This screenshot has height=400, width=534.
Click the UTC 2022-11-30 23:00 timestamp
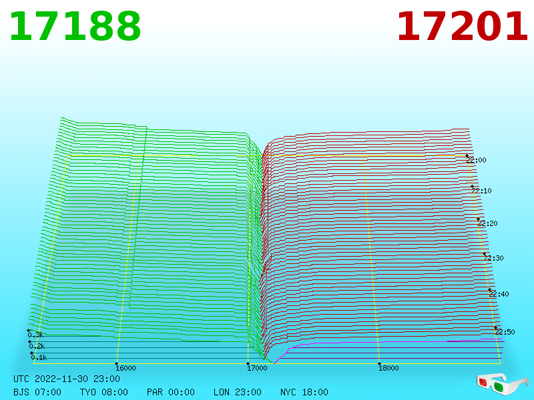click(x=67, y=379)
